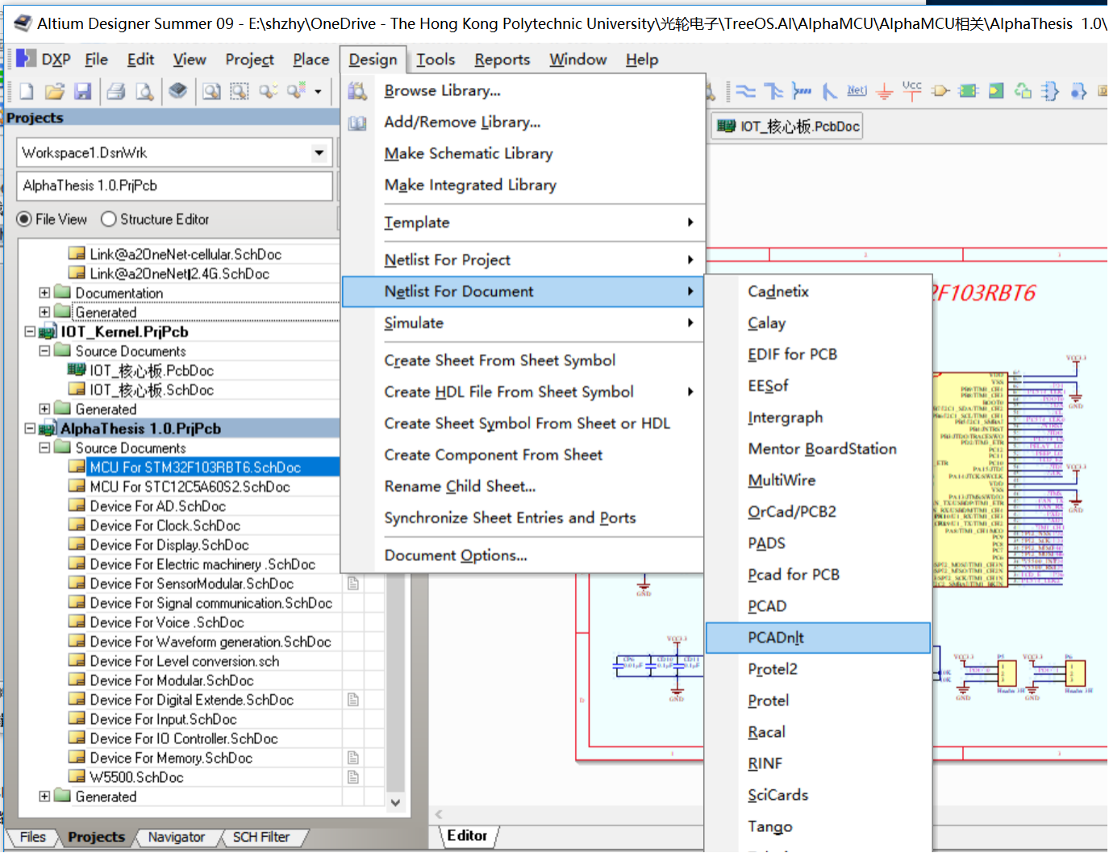Click the Browse Library binoculars icon
Image resolution: width=1109 pixels, height=853 pixels.
click(357, 90)
